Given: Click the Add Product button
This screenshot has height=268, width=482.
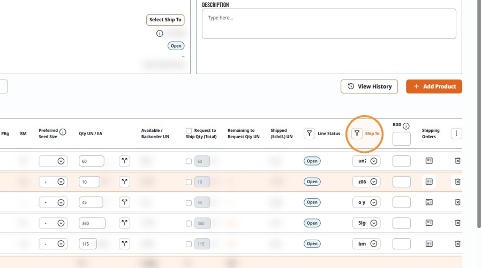Looking at the screenshot, I should point(434,86).
